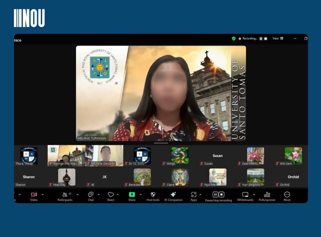Expand the Chat options chevron
The width and height of the screenshot is (321, 237).
(x=99, y=195)
